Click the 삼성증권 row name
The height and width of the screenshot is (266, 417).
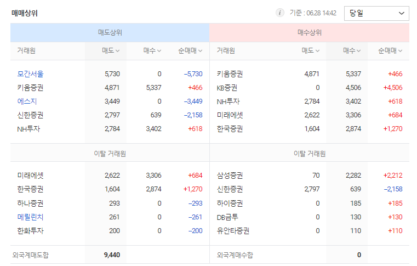tap(230, 175)
